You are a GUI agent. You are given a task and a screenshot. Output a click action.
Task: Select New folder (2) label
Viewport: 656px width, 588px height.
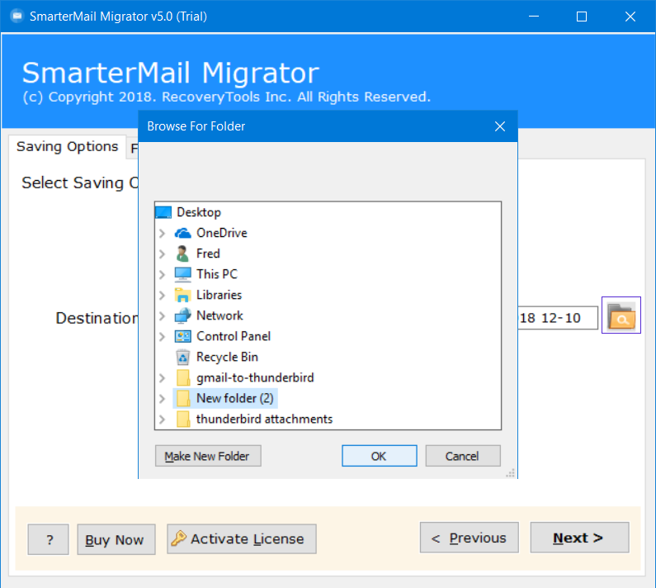tap(234, 398)
